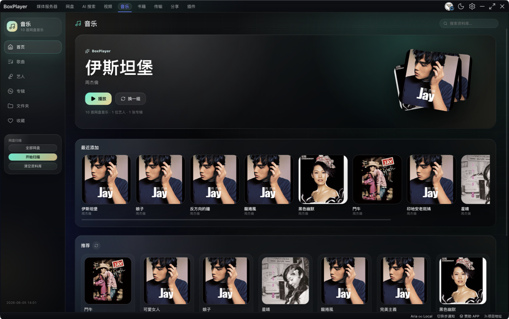This screenshot has width=509, height=319.
Task: Click the 开始扫描 button
Action: coord(33,157)
